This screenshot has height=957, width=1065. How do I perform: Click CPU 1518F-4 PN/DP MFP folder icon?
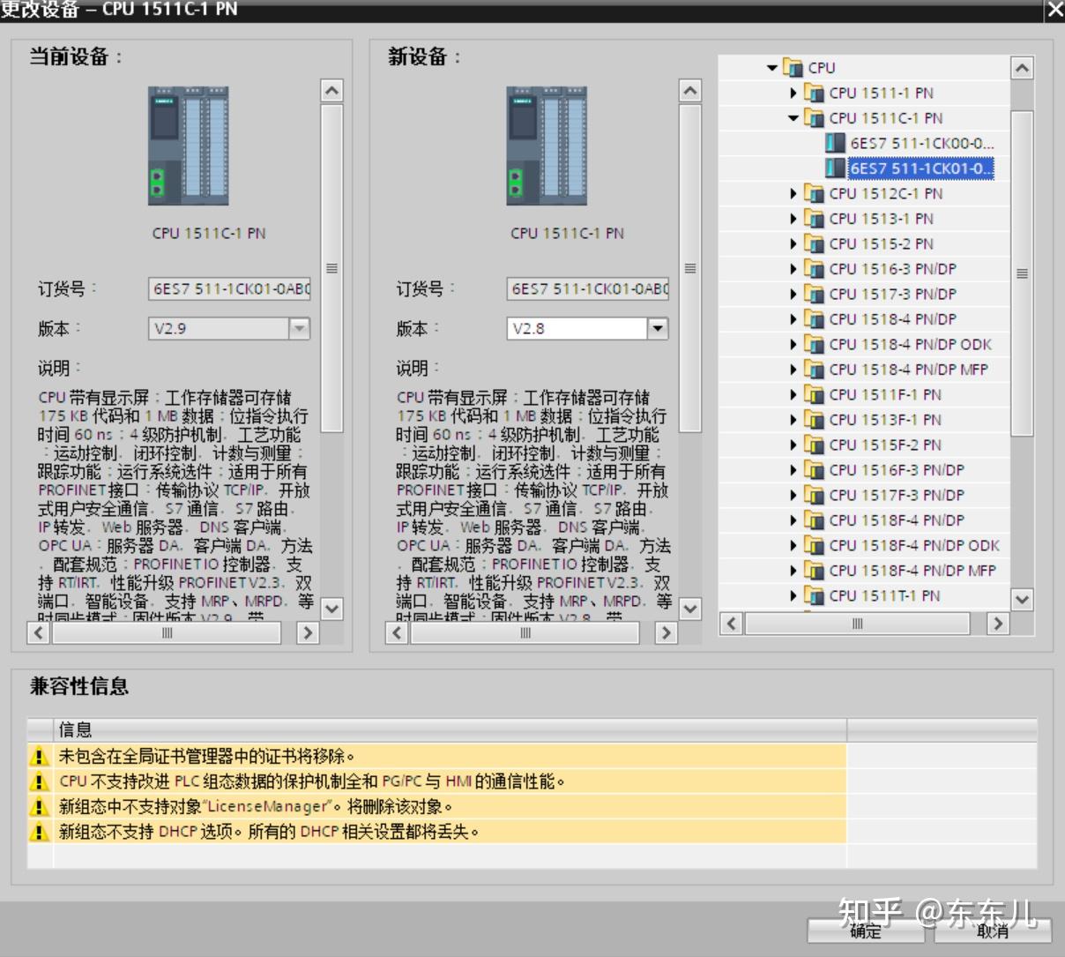pyautogui.click(x=814, y=571)
